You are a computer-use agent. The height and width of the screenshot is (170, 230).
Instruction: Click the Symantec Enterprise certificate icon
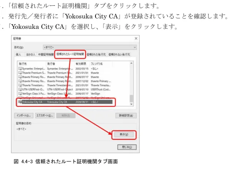click(x=20, y=68)
